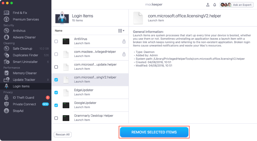Click the EdgeUpdater file icon
Image resolution: width=257 pixels, height=141 pixels.
tap(66, 93)
